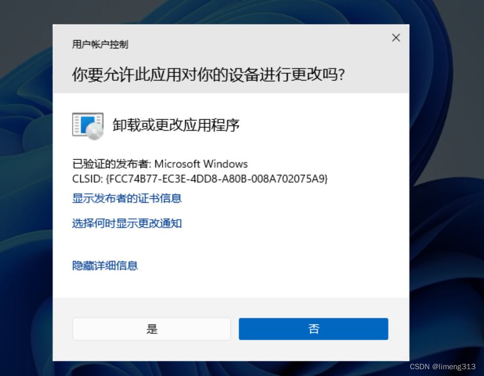Click the FCC74B77 GUID value
Viewport: 484px width, 376px height.
[216, 179]
